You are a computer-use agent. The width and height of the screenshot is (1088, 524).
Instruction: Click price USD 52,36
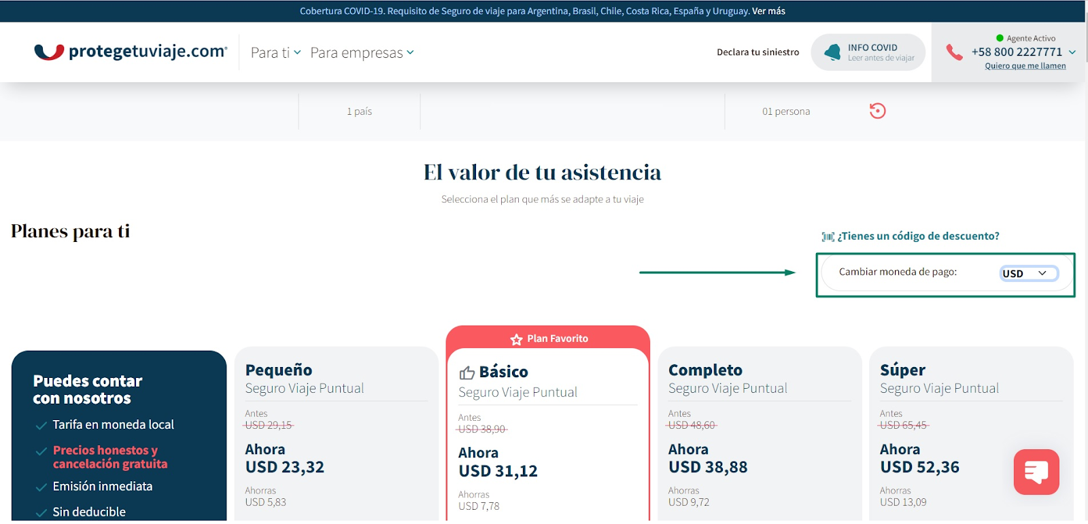919,468
